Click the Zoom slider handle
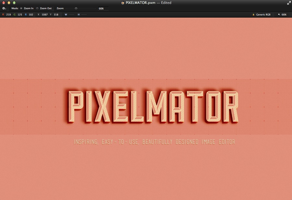Screen dimensions: 292x200 76,8
